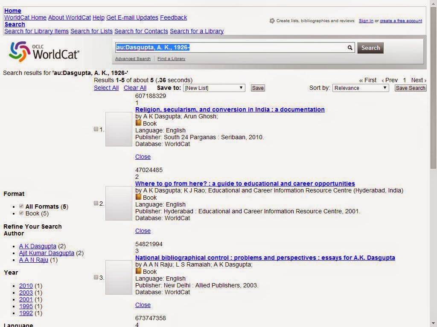Click the swirl icon beside Create lists text
The image size is (437, 327).
[x=272, y=20]
